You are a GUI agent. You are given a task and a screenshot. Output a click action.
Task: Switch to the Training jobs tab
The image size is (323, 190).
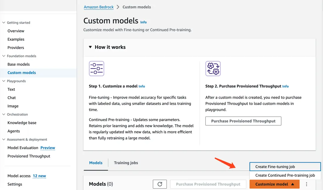coord(126,163)
